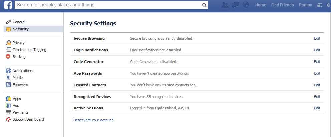Expand Login Notifications Edit link
Image resolution: width=331 pixels, height=137 pixels.
[317, 50]
